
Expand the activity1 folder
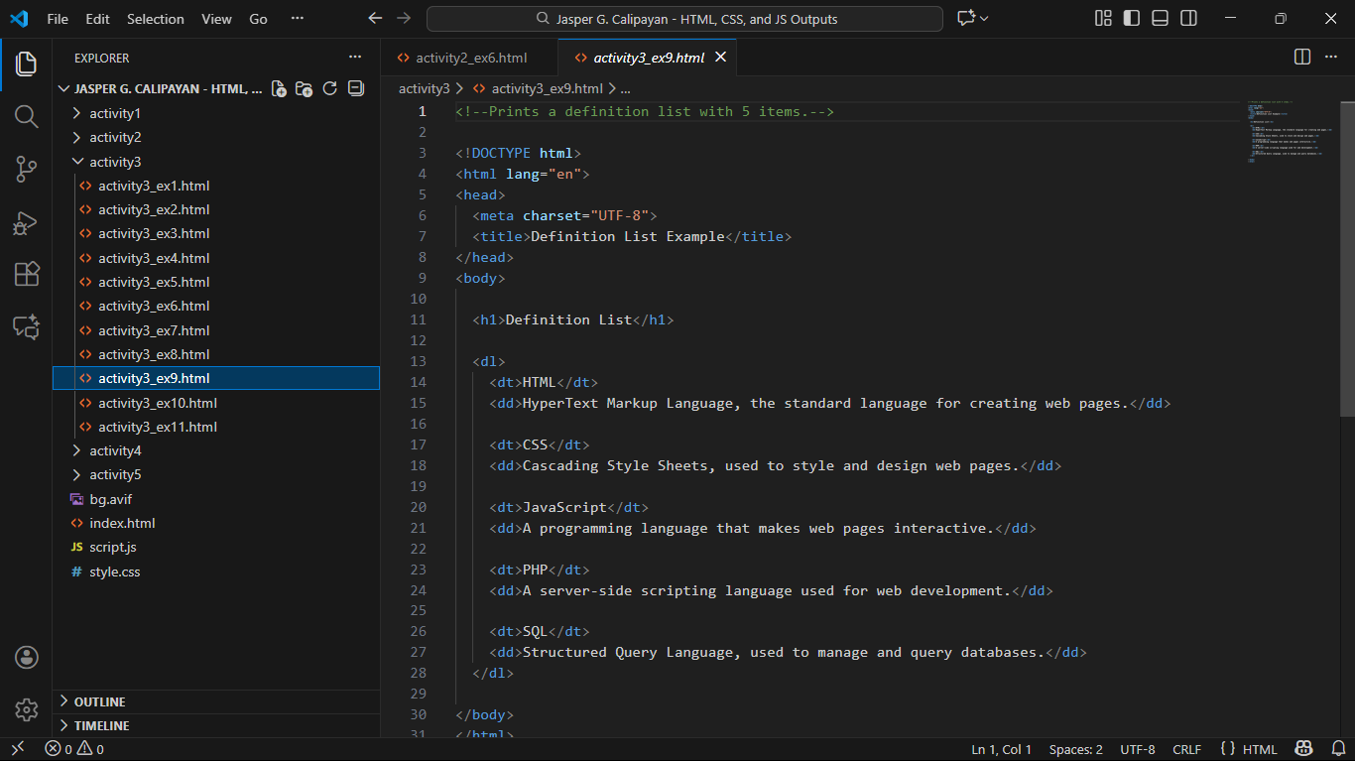115,113
